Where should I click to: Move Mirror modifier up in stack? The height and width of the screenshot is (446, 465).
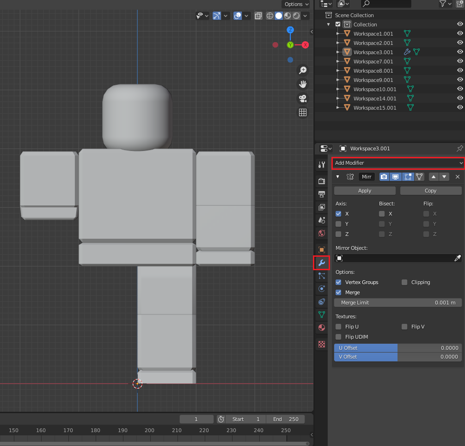click(x=433, y=177)
